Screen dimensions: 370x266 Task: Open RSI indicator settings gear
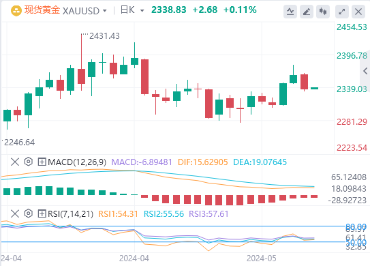(29, 213)
